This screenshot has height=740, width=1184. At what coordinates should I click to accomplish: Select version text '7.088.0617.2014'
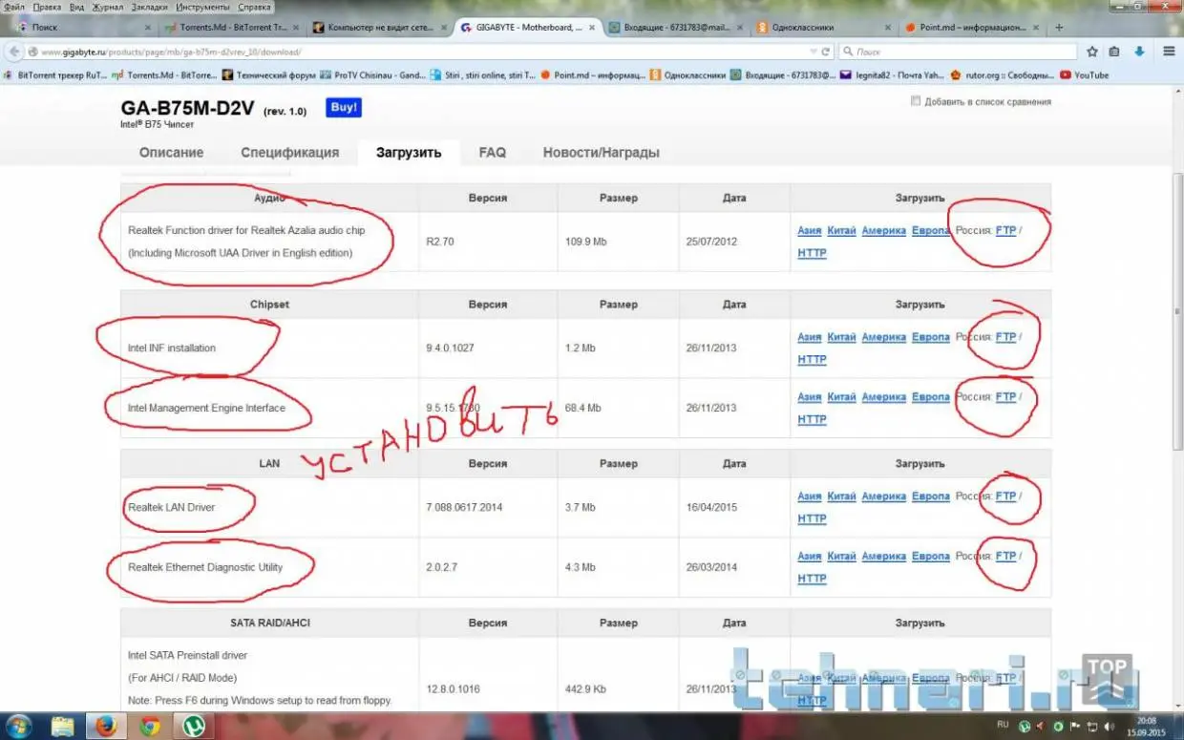[464, 507]
